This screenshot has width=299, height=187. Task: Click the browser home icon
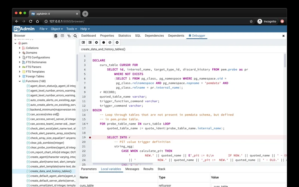coord(38,21)
